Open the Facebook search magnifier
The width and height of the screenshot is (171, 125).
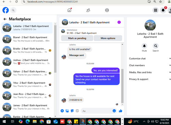coord(13,10)
